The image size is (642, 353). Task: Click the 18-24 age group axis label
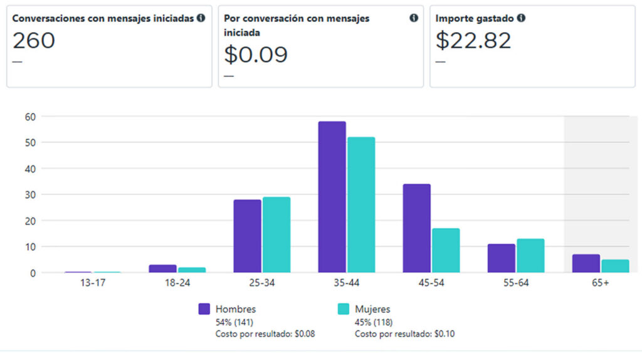pos(177,283)
